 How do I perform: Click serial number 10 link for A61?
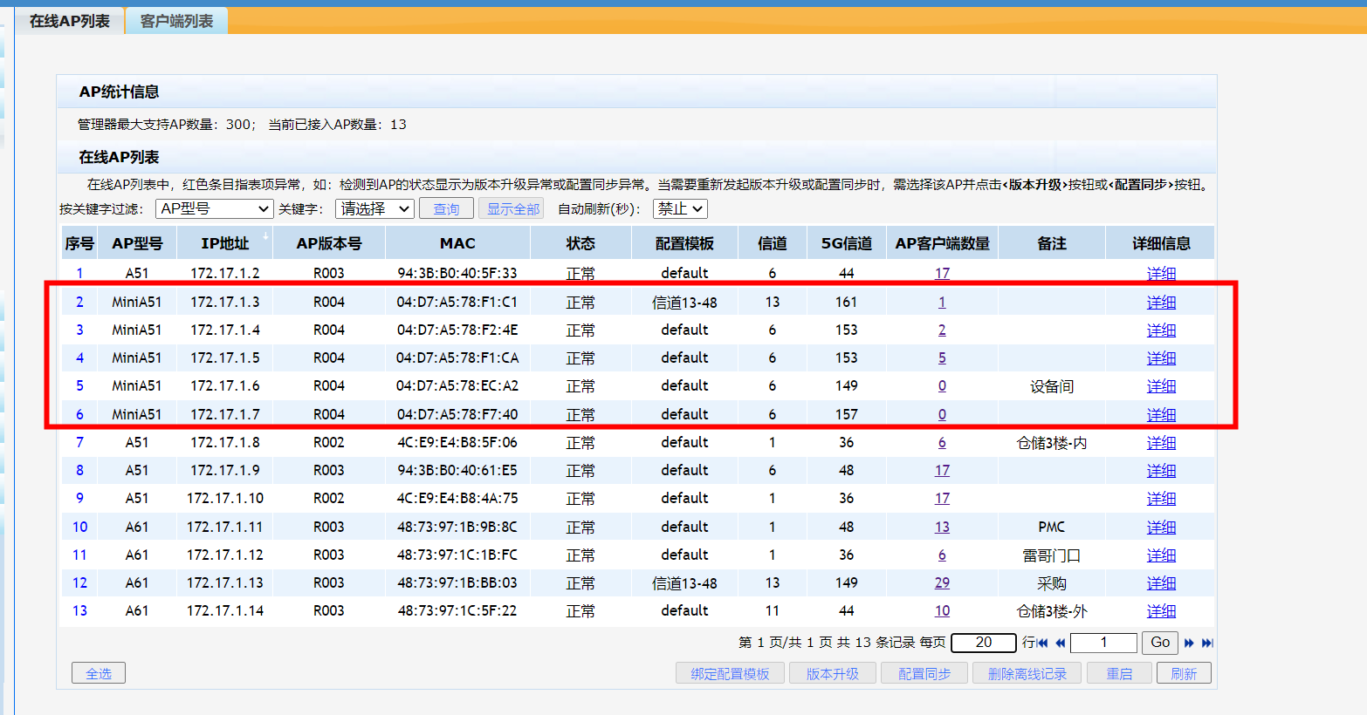79,528
